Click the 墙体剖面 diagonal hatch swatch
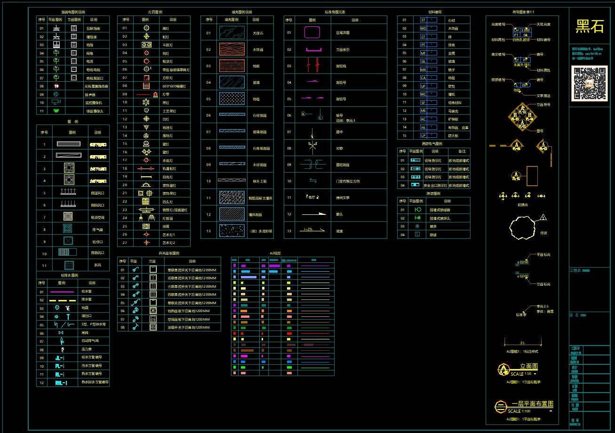This screenshot has width=615, height=433. (232, 213)
